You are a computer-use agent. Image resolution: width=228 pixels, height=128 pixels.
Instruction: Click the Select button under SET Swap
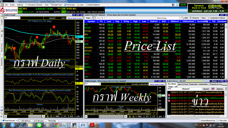pos(20,12)
